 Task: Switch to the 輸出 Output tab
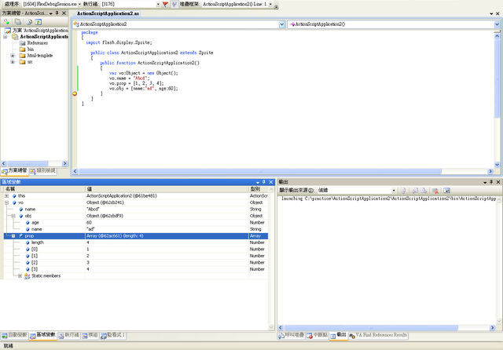coord(339,335)
